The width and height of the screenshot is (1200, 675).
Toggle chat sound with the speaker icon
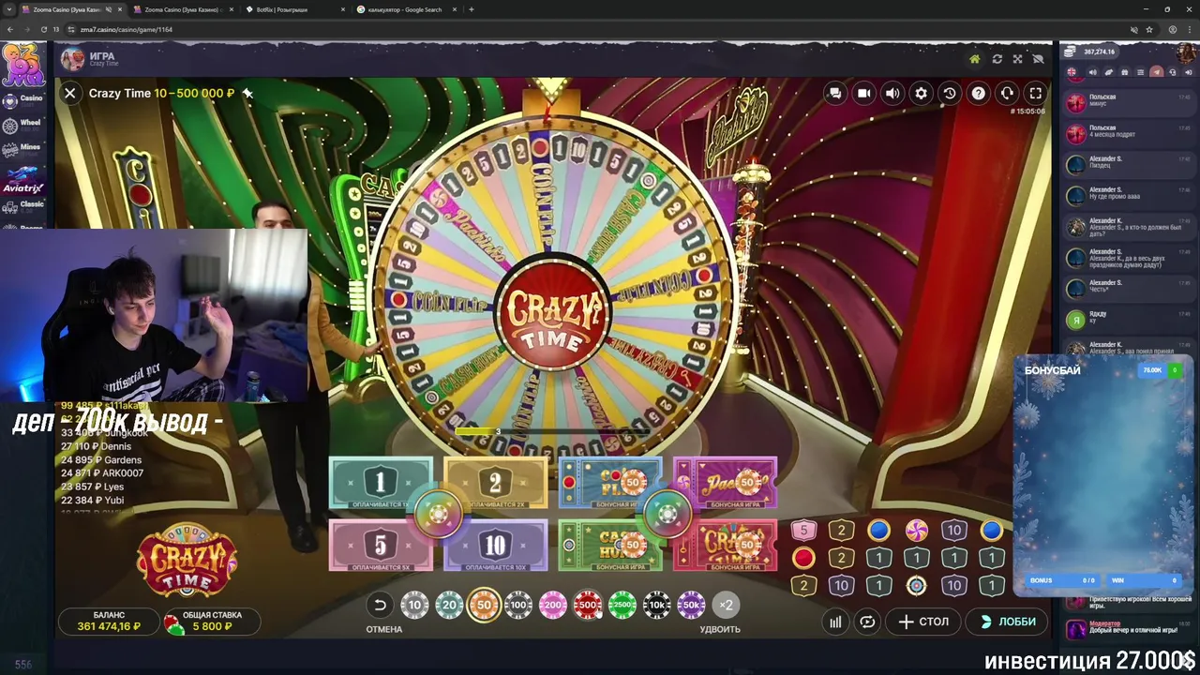tap(1092, 72)
